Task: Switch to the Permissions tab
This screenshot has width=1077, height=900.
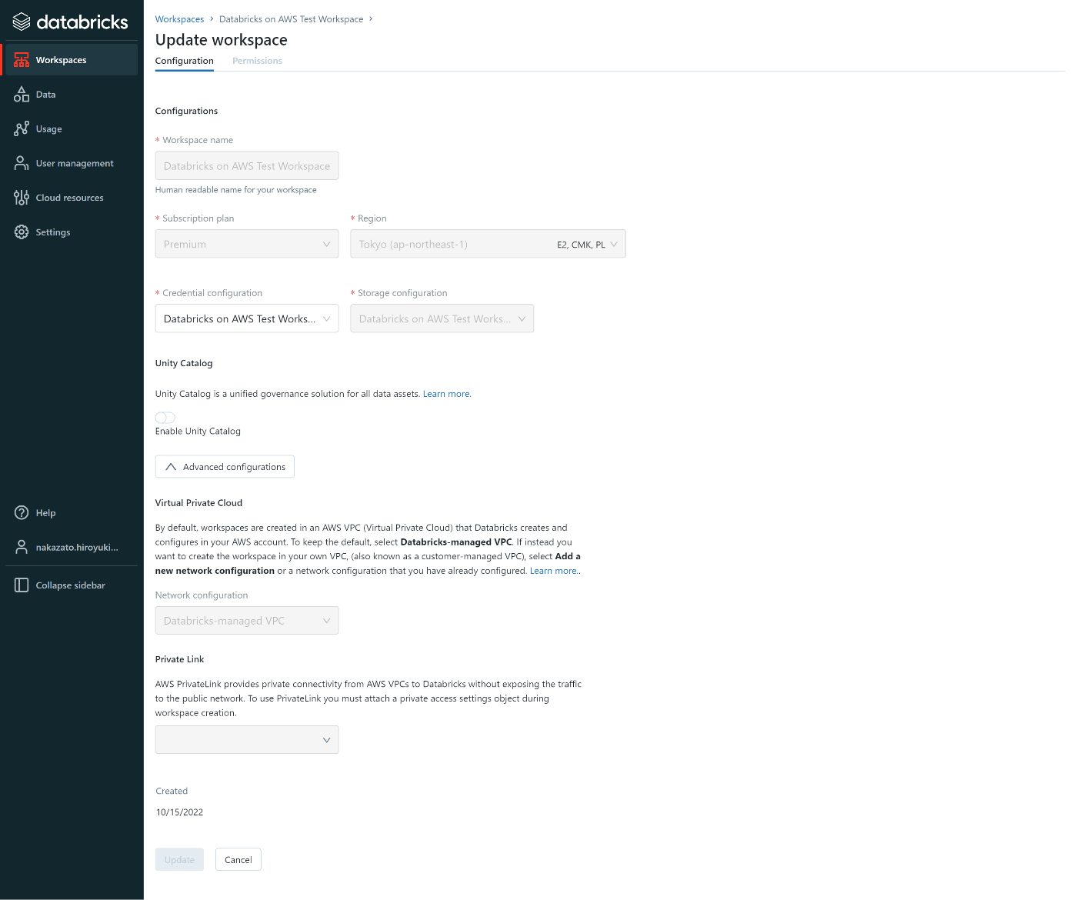Action: coord(257,61)
